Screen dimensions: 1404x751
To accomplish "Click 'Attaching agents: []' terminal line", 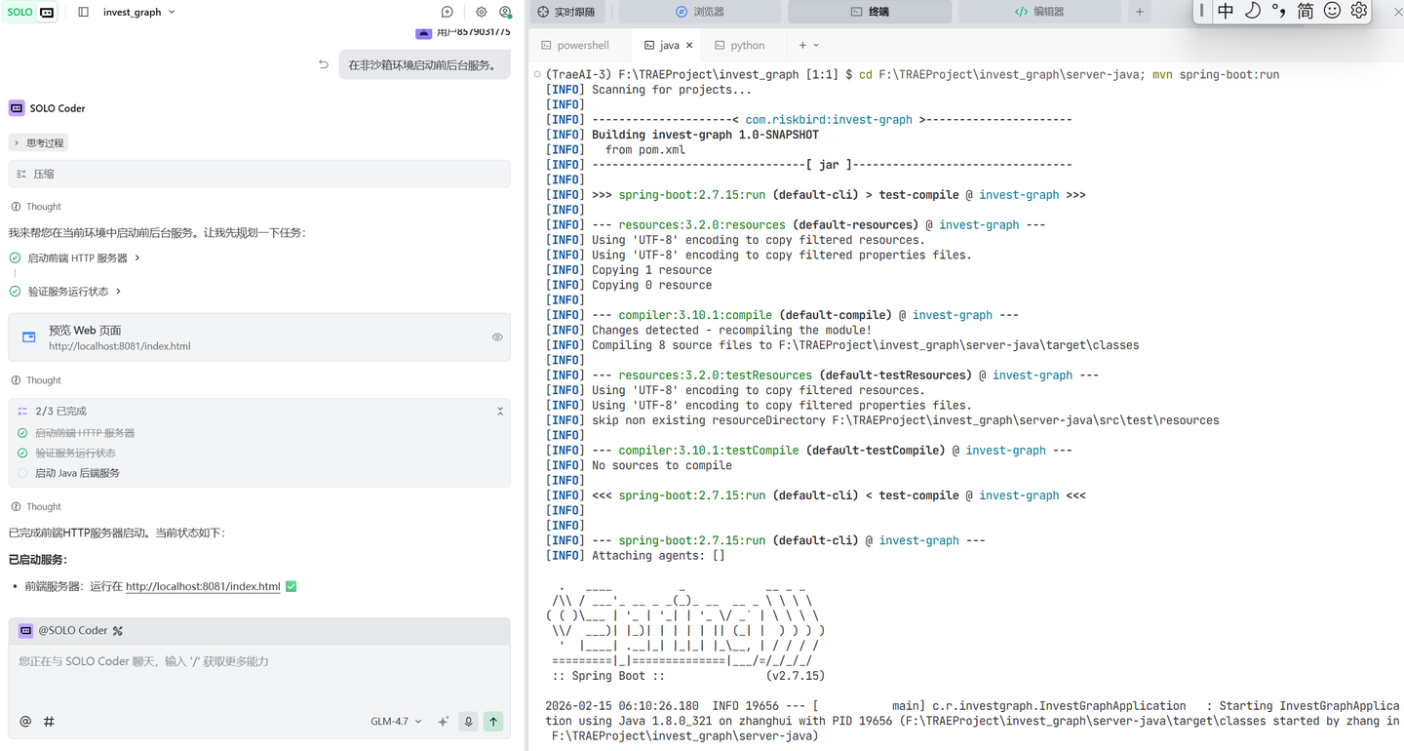I will (658, 556).
